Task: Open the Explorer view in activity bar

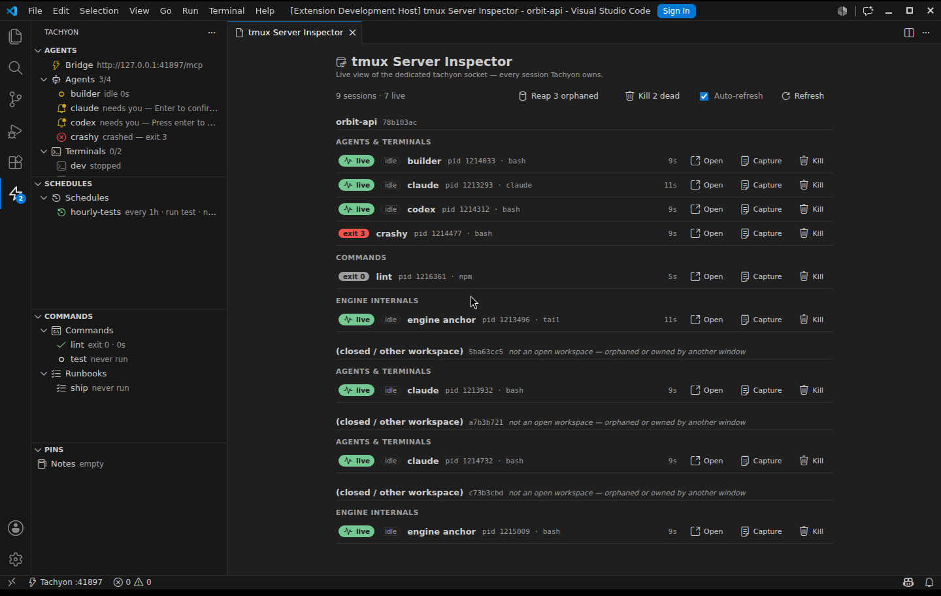Action: coord(15,37)
